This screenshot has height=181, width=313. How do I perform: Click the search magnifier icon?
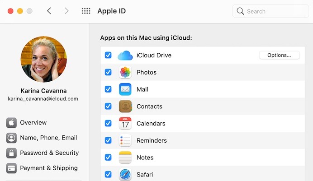pyautogui.click(x=240, y=11)
